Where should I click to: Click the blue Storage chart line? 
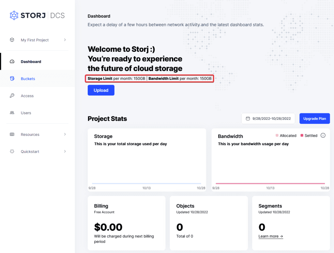point(146,183)
